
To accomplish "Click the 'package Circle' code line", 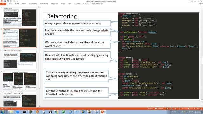I will point(128,74).
